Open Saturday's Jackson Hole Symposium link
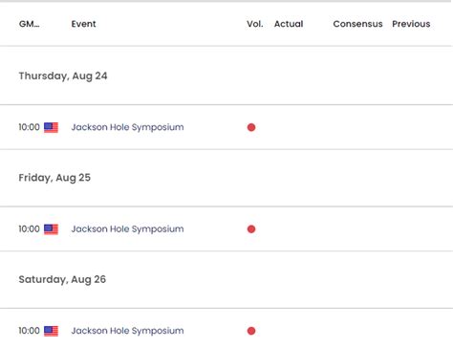This screenshot has width=453, height=348. tap(127, 331)
